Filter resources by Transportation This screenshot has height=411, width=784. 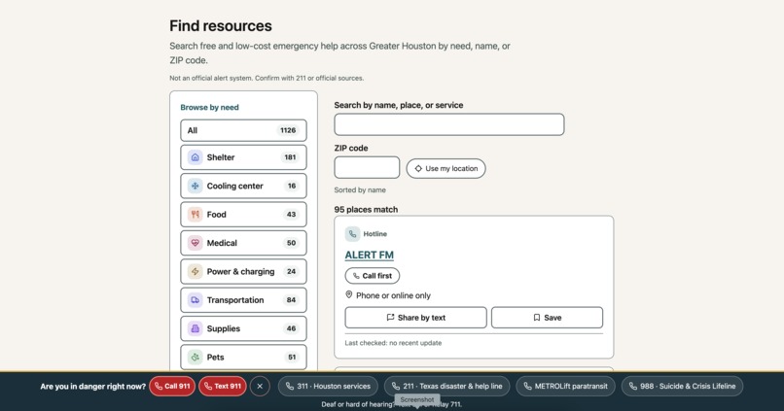click(x=243, y=299)
